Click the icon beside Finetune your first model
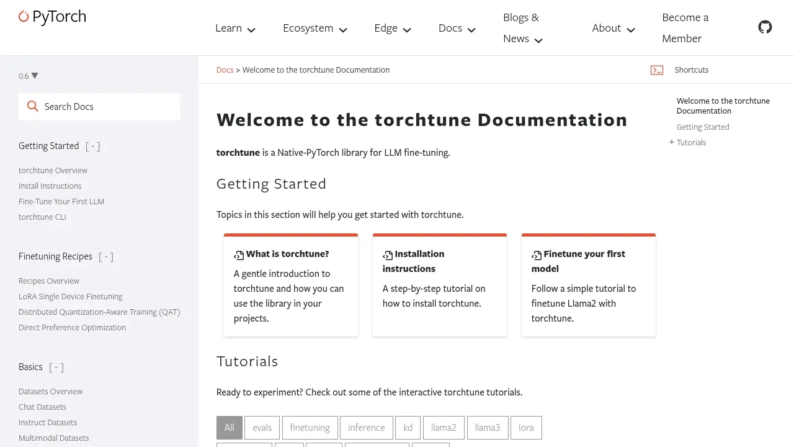This screenshot has height=447, width=794. coord(537,255)
